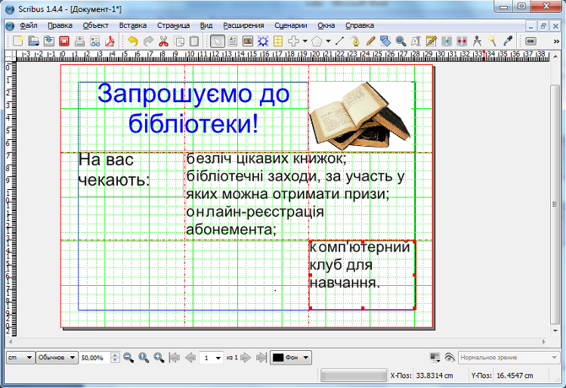Export as PDF using the toolbar icon
The height and width of the screenshot is (388, 566).
109,41
